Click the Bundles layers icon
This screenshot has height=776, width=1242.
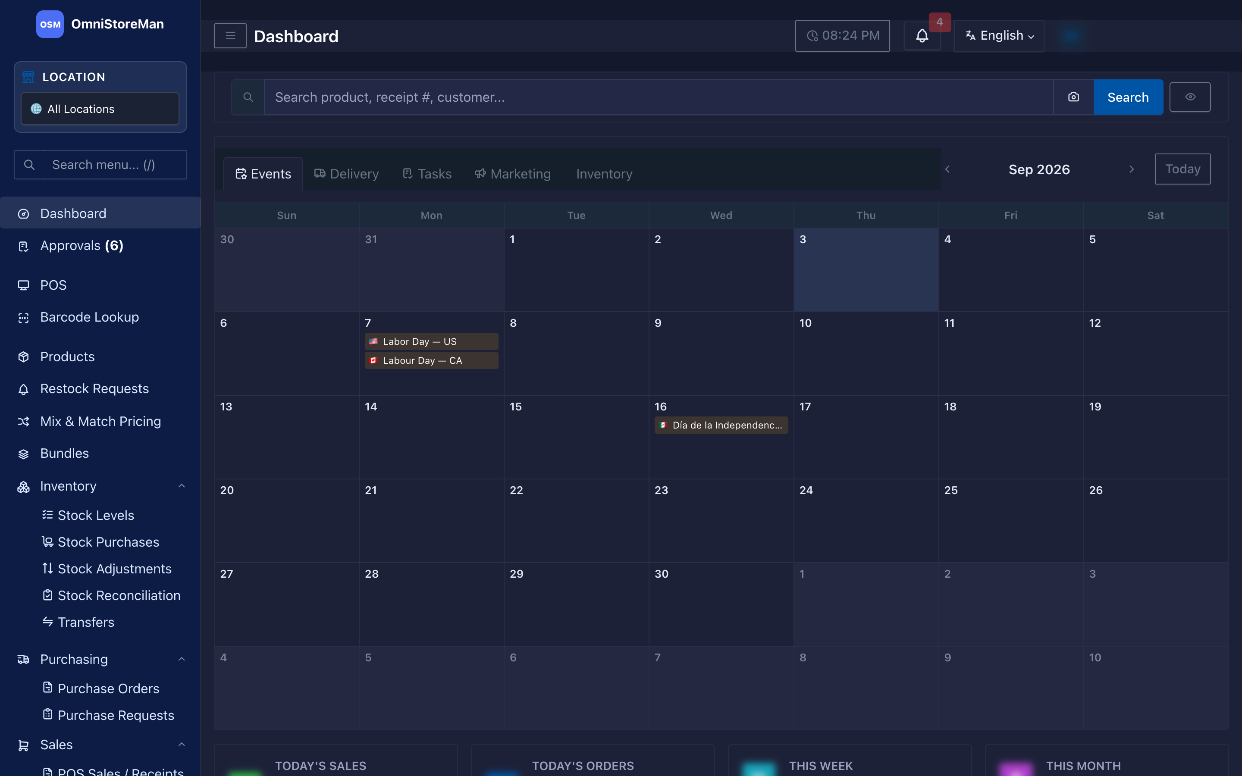(x=24, y=454)
